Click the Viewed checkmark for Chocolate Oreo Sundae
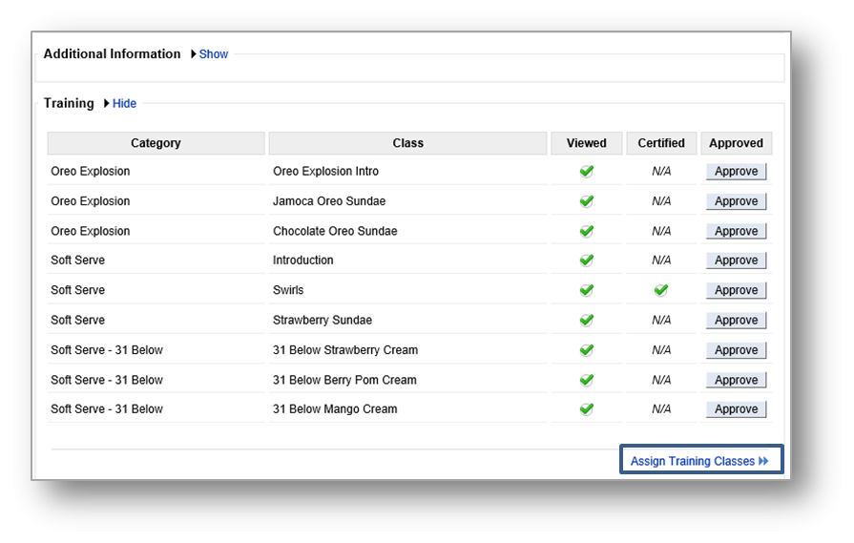This screenshot has width=854, height=543. tap(587, 231)
